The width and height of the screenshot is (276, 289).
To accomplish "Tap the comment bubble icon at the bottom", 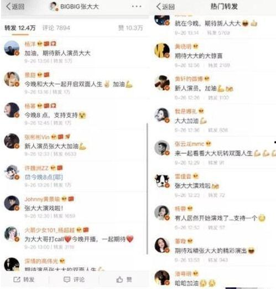I will tap(67, 280).
